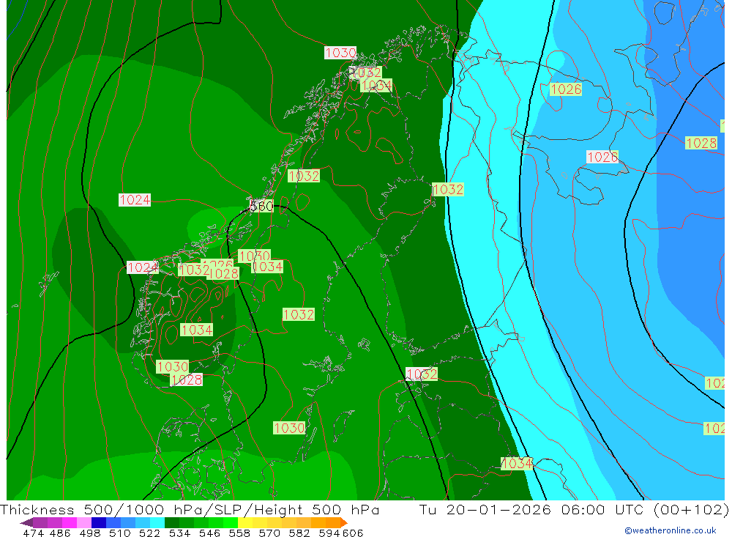The height and width of the screenshot is (537, 732).
Task: Click the legend value 558
Action: tap(239, 533)
